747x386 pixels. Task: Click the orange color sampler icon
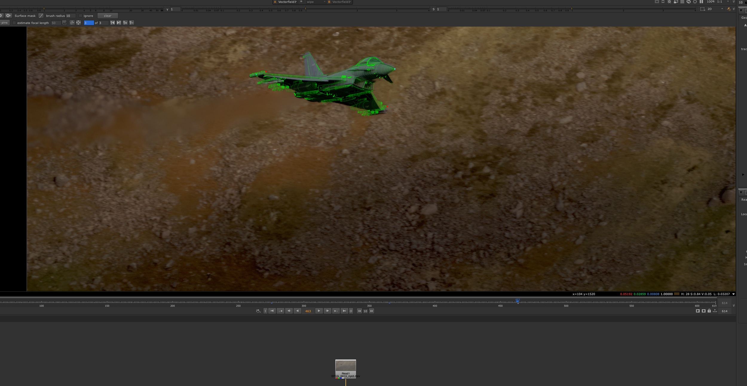coord(728,9)
